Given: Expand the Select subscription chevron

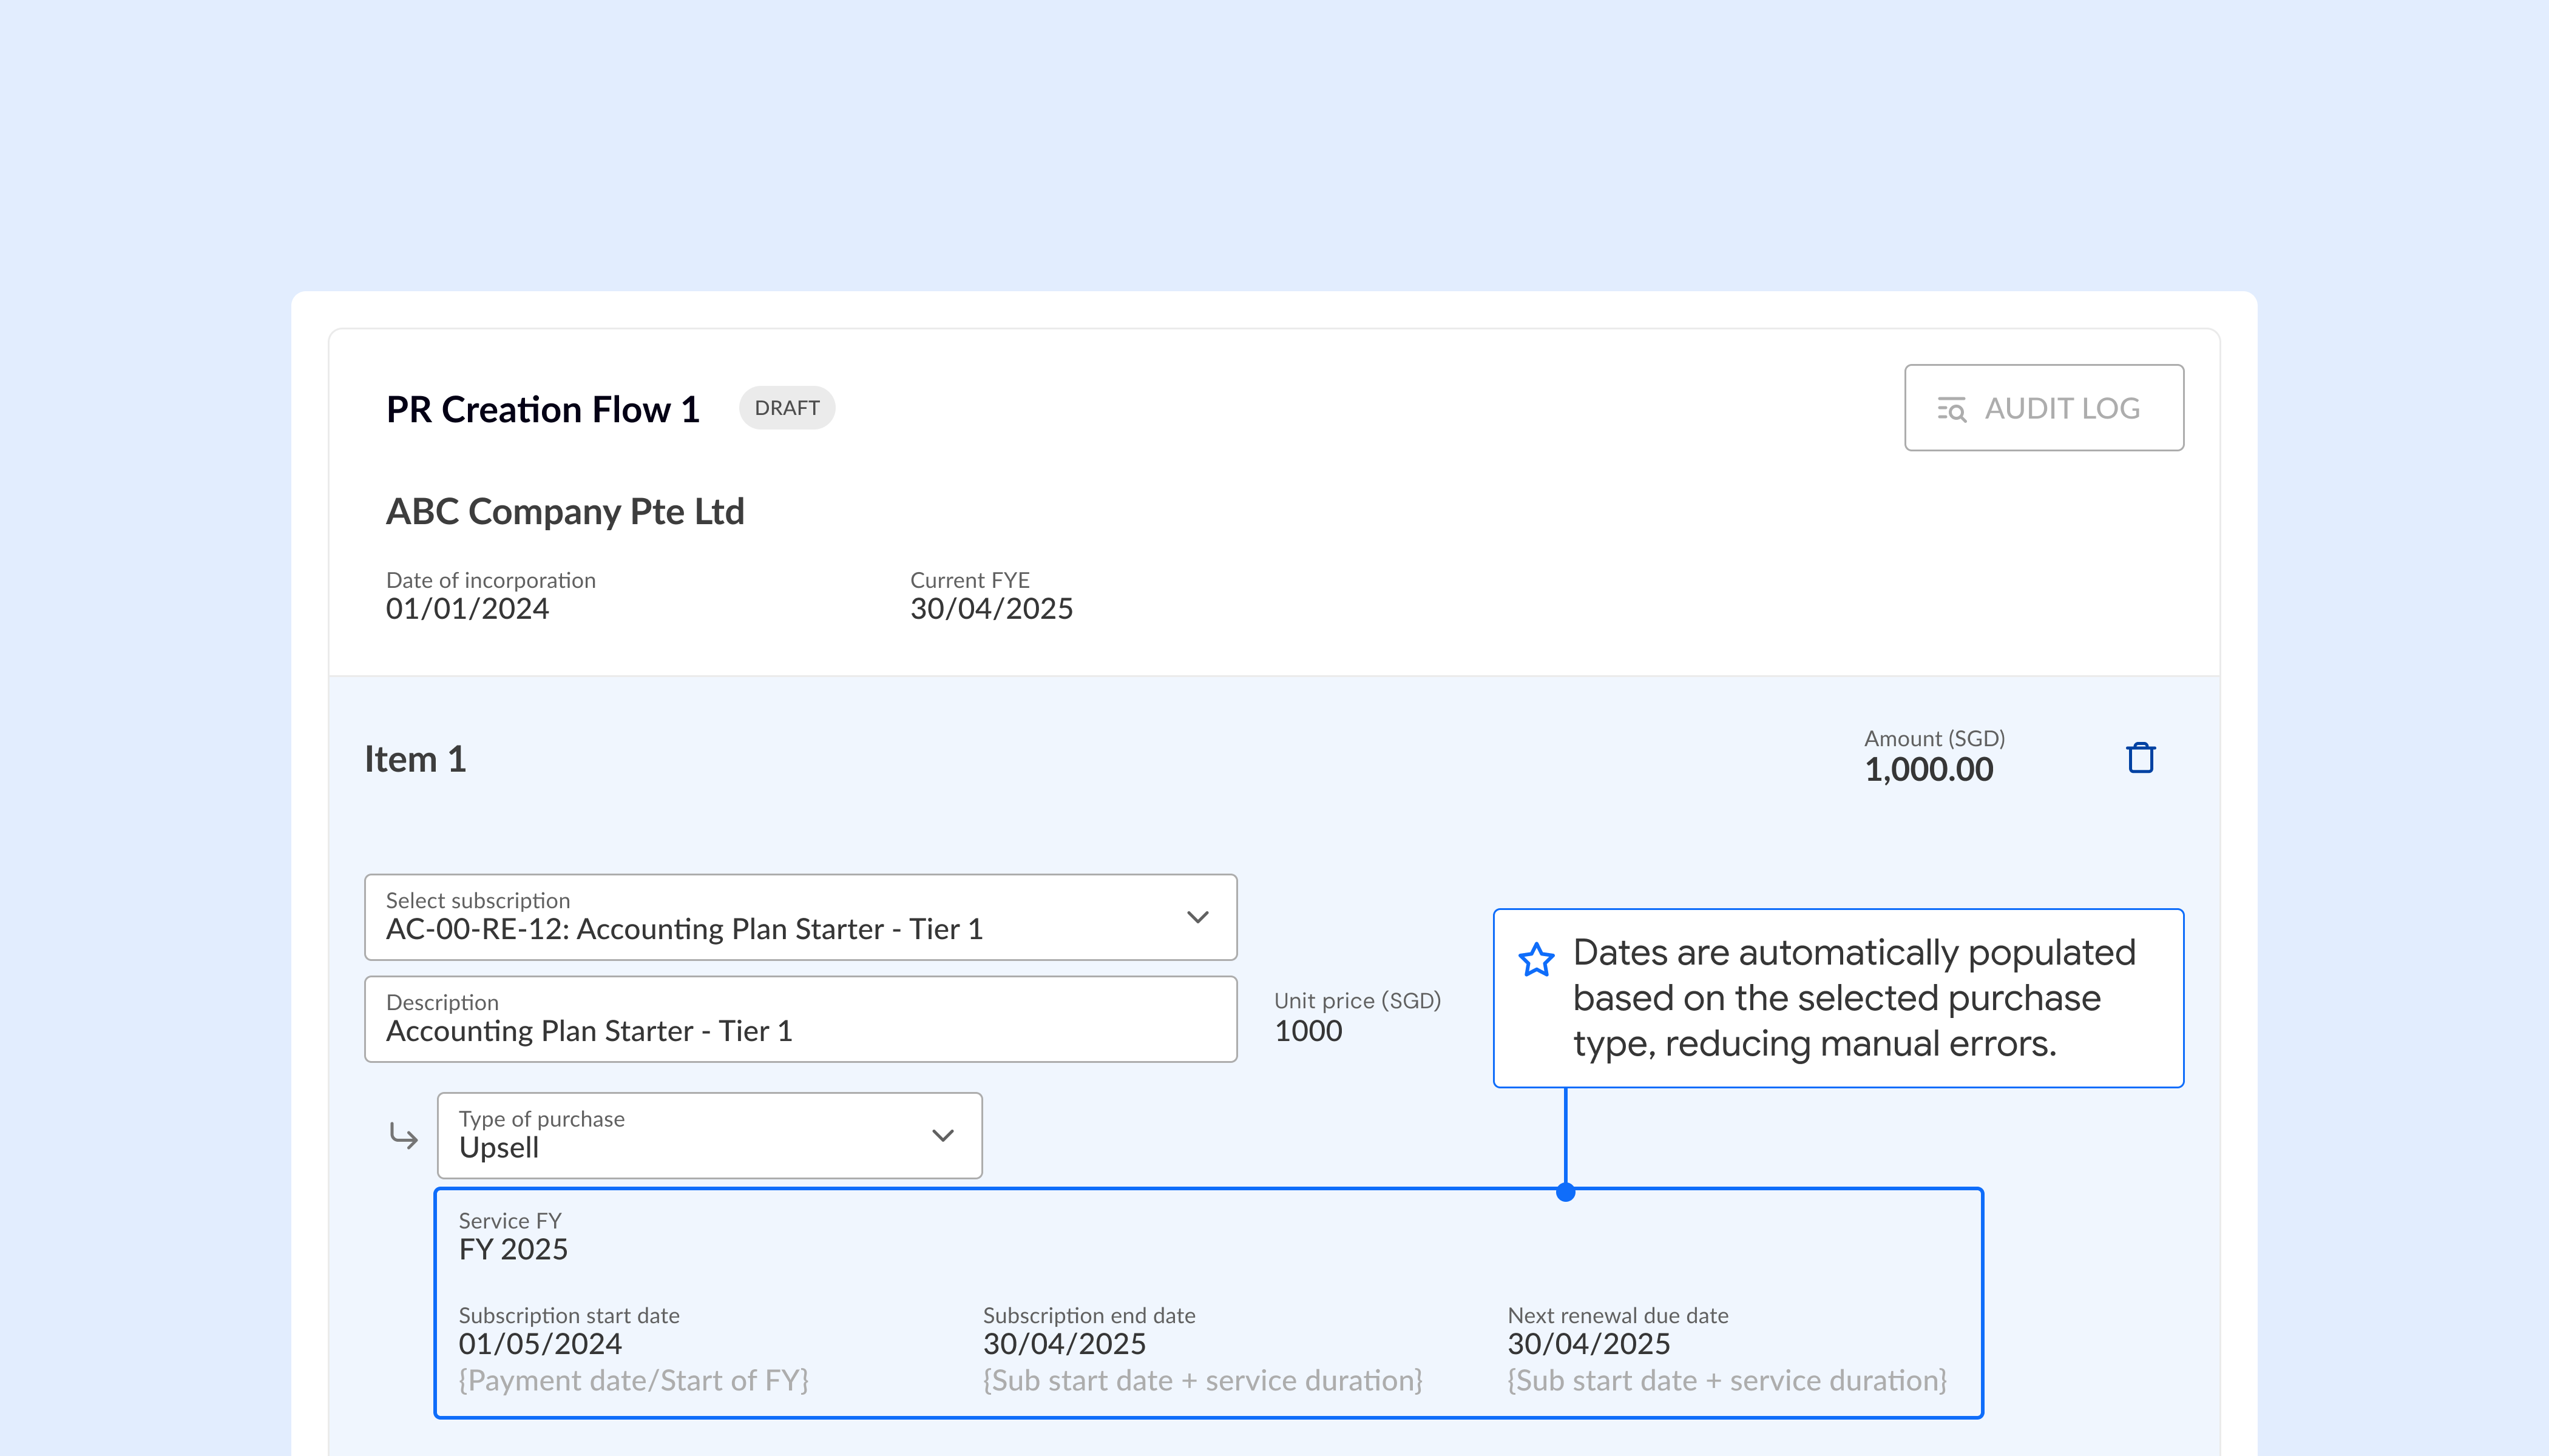Looking at the screenshot, I should (x=1197, y=917).
